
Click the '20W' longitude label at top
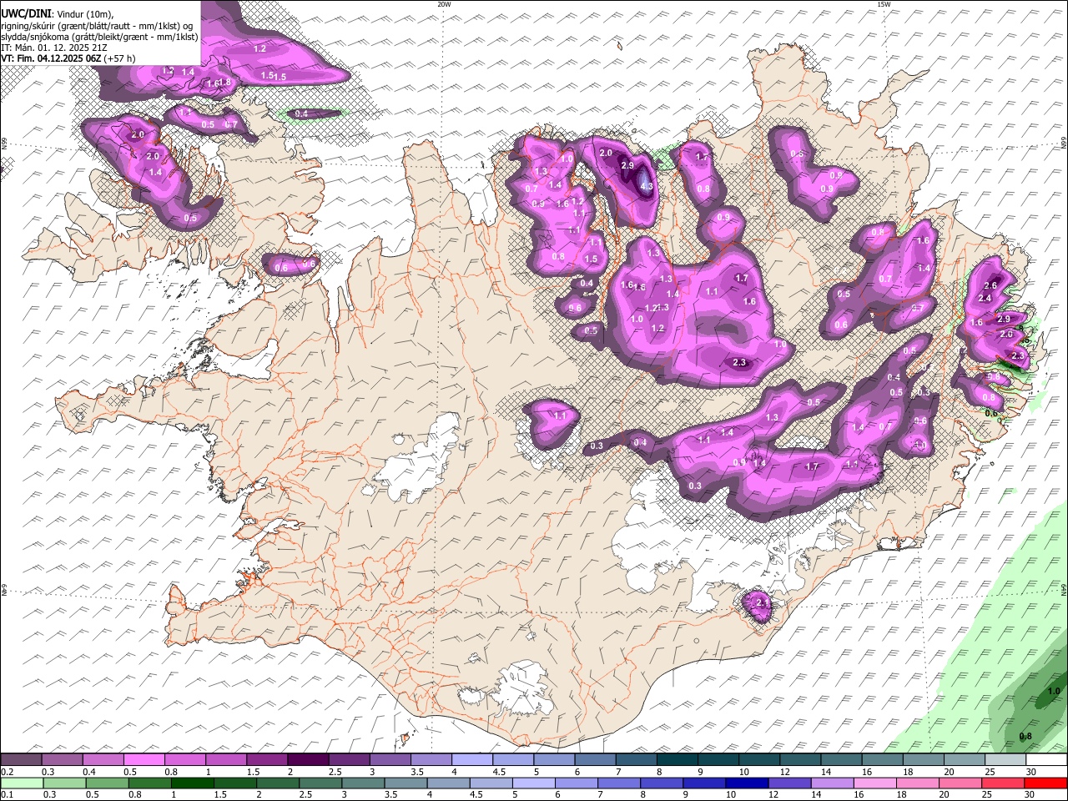click(444, 4)
